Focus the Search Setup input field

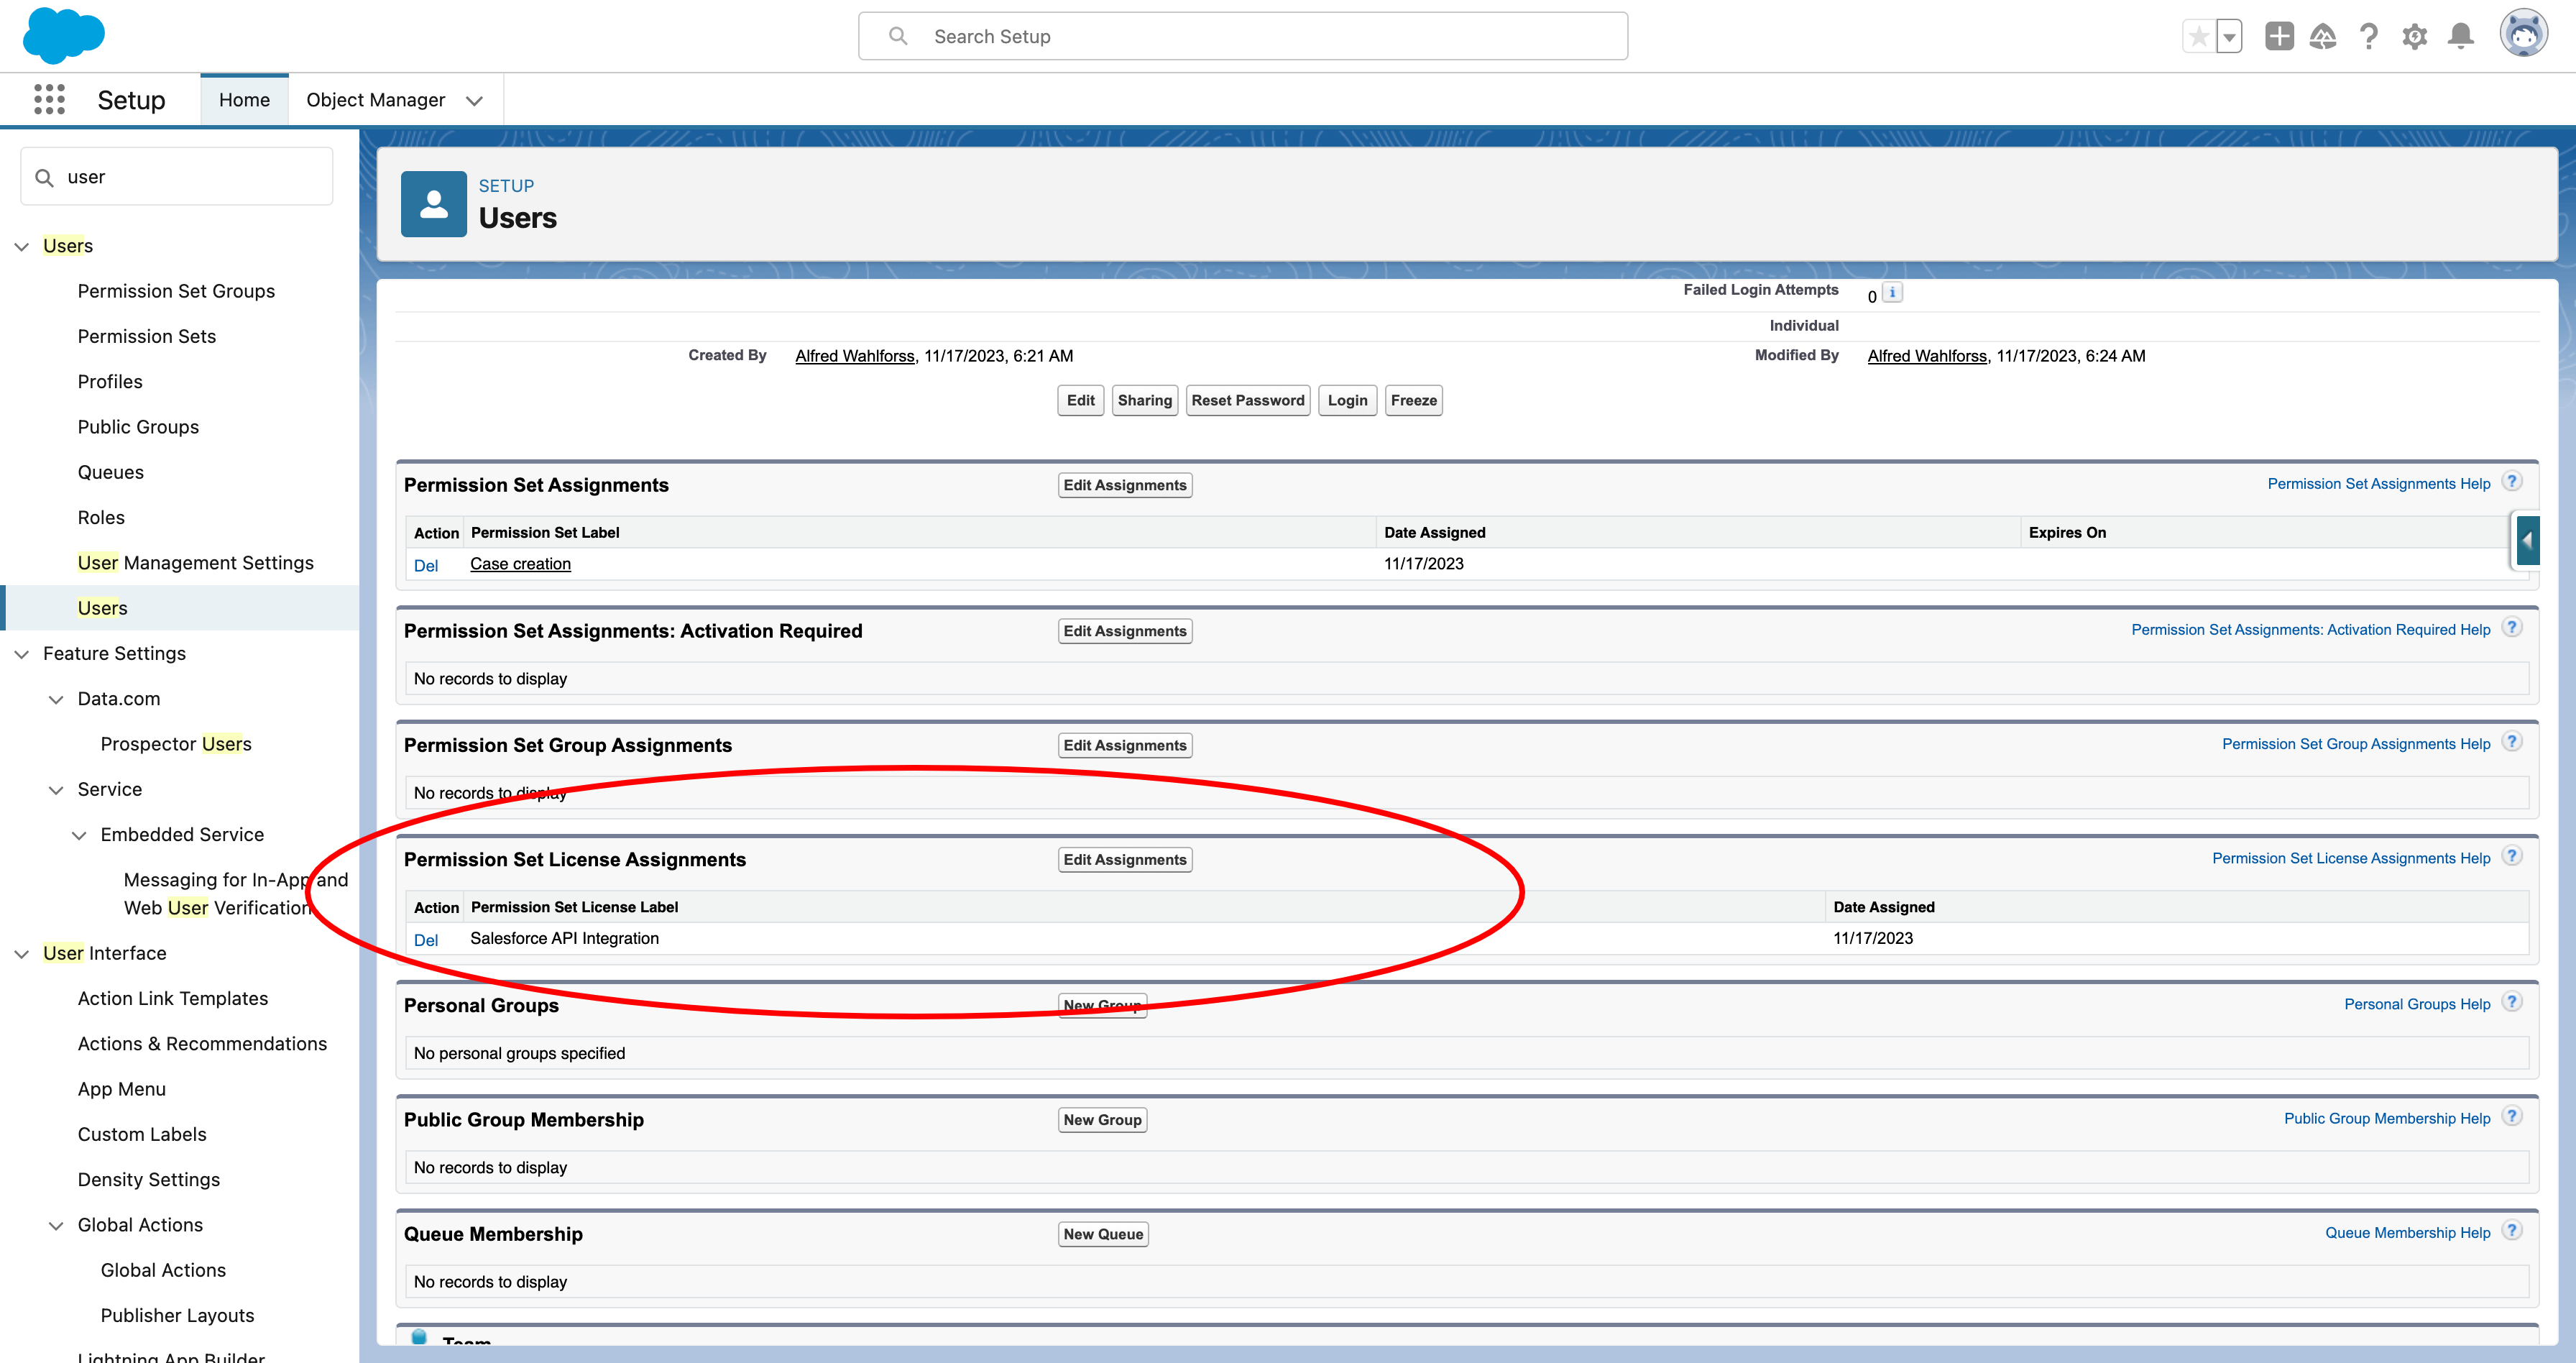click(1242, 36)
